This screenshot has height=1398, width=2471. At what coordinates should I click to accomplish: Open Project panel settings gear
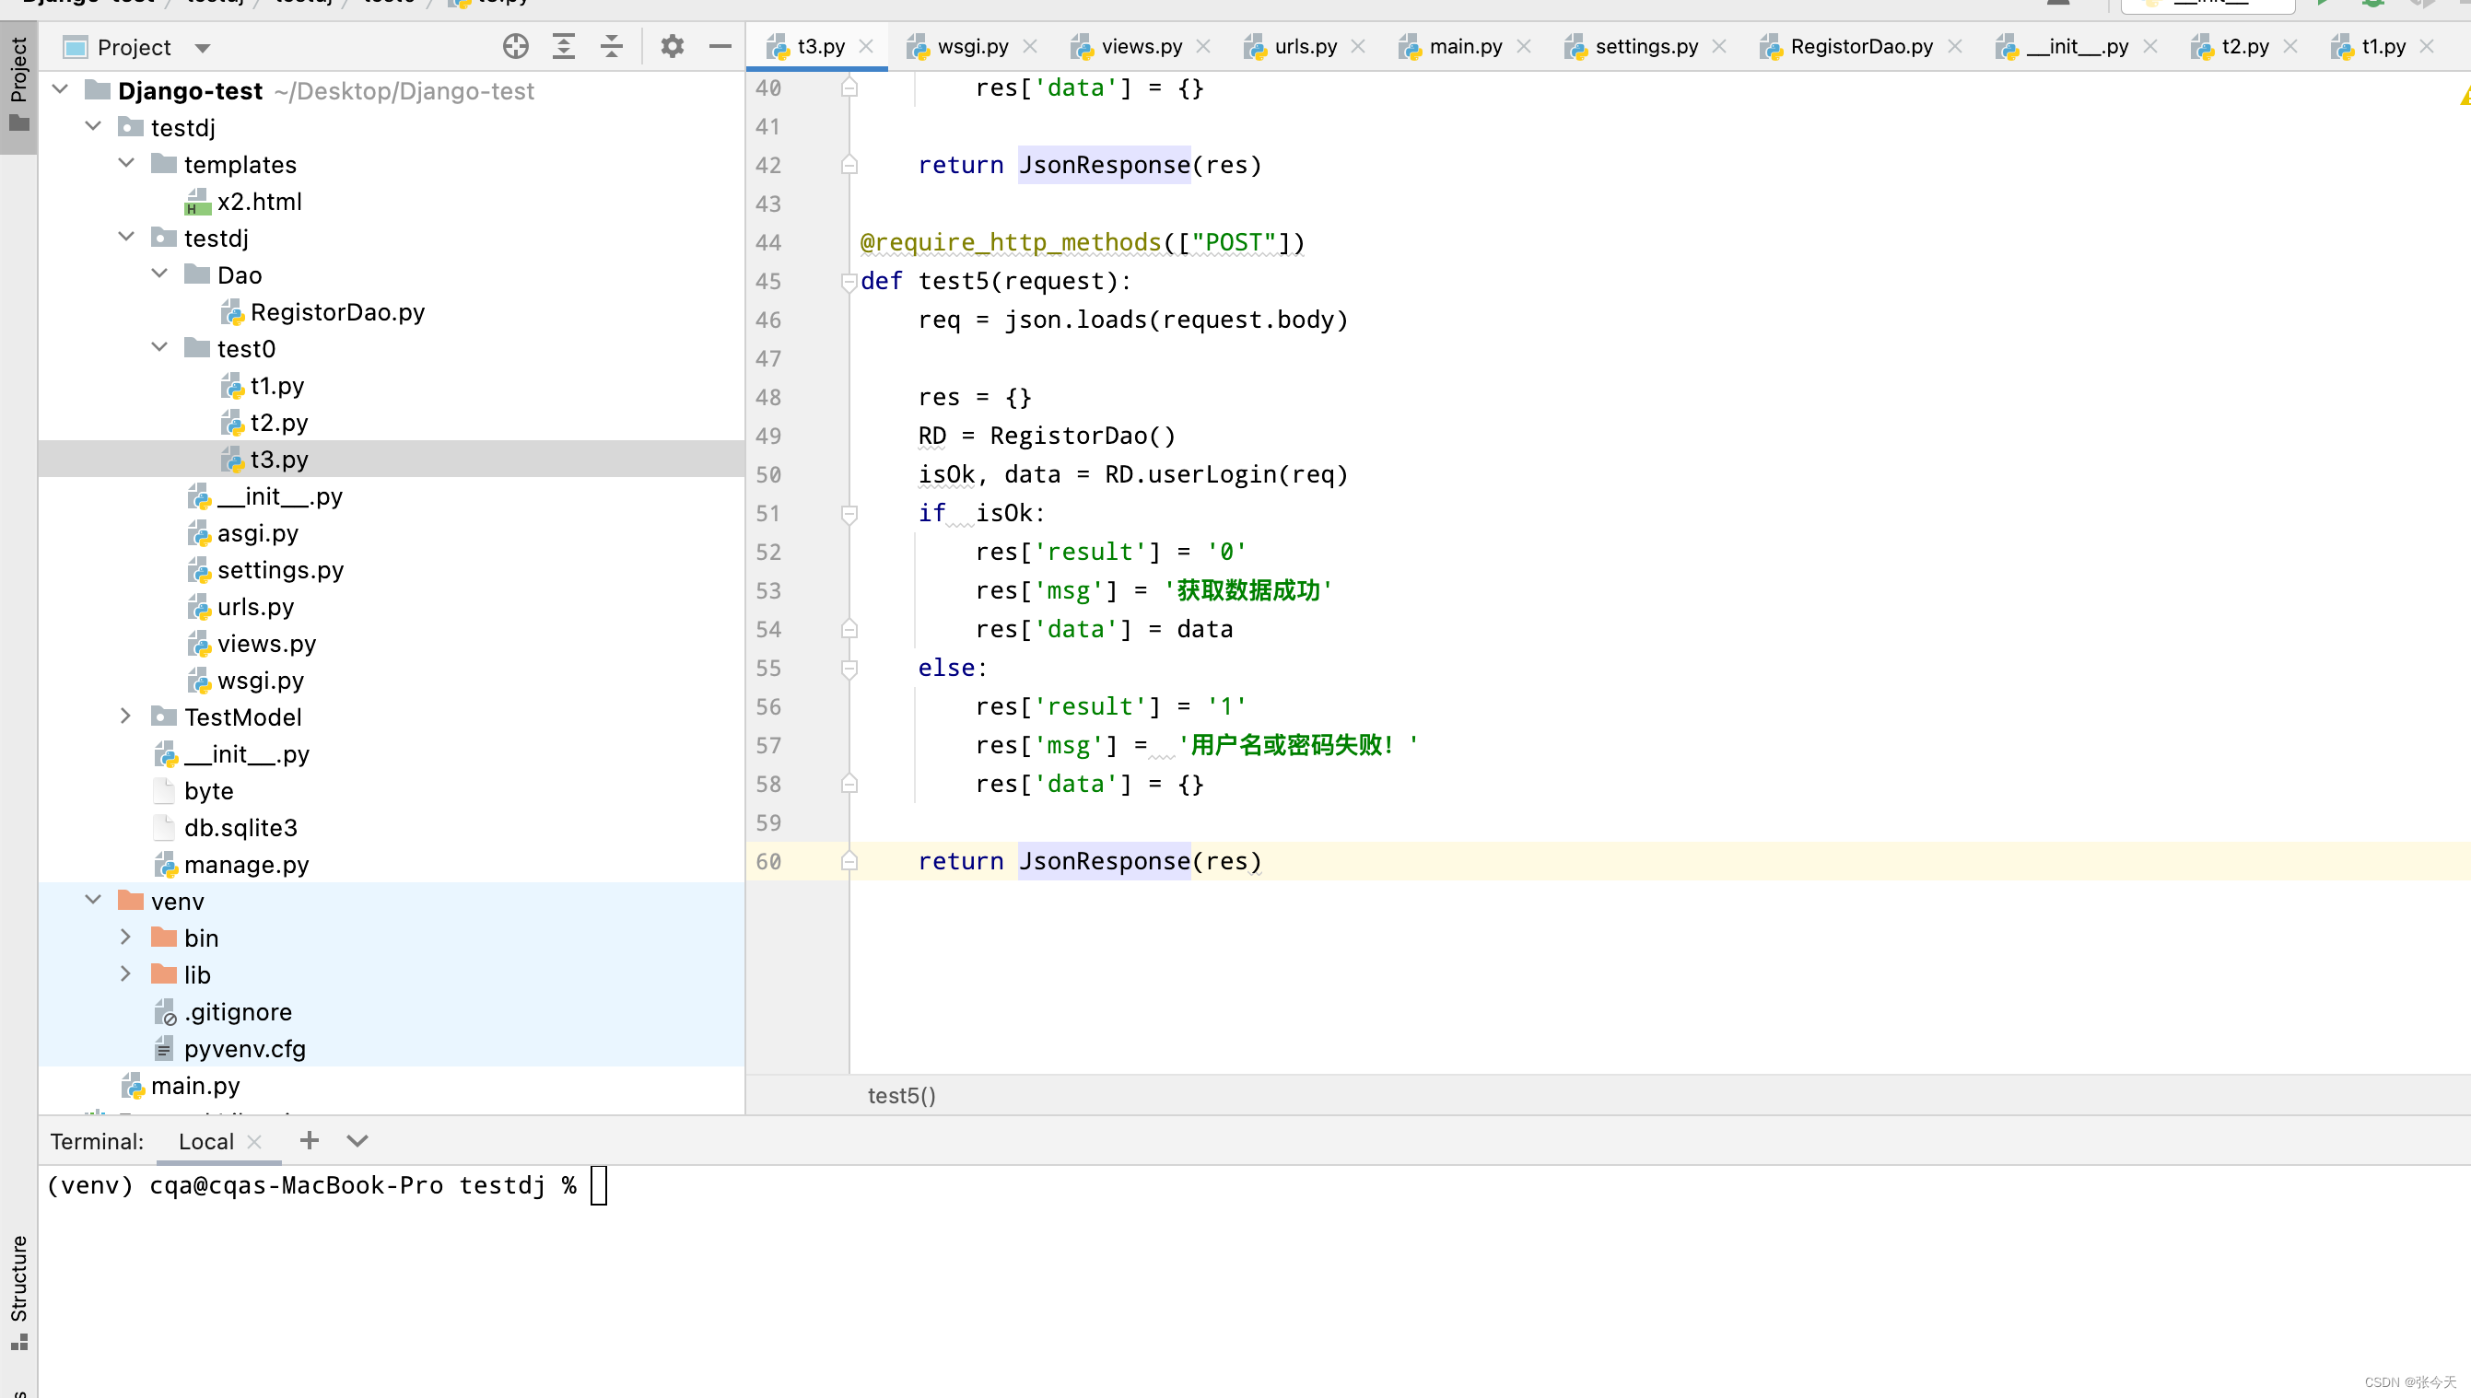click(x=673, y=46)
